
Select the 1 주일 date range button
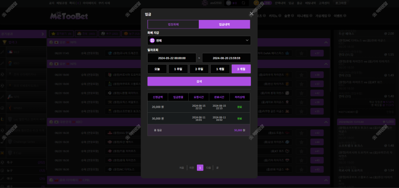178,69
